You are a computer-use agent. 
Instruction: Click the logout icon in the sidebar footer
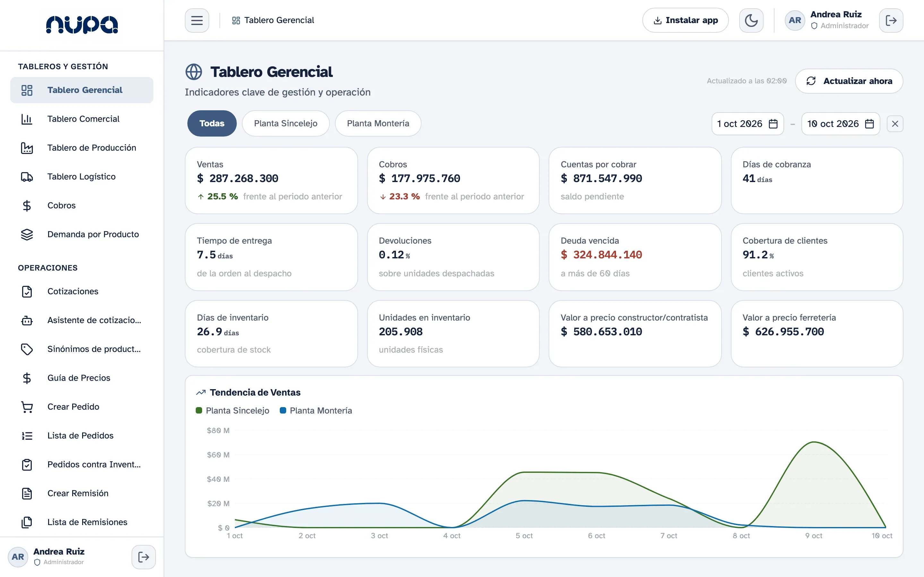[x=143, y=557]
